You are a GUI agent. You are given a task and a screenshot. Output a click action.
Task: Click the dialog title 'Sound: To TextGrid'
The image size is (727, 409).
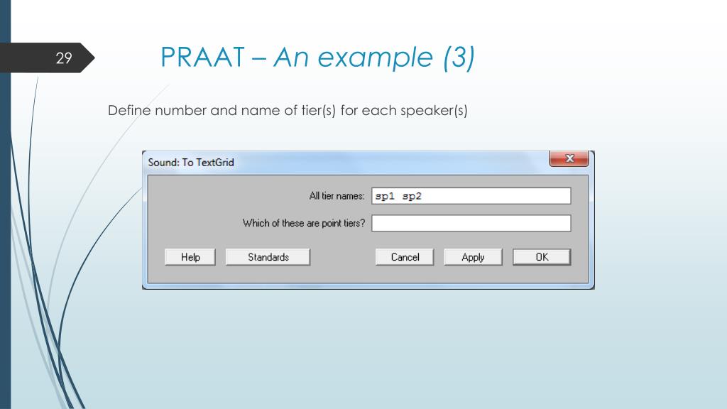coord(191,163)
